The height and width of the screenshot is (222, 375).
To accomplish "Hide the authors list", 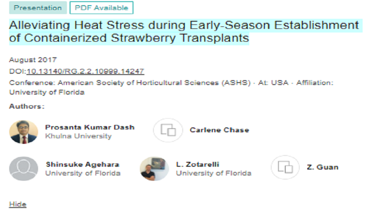I will [x=18, y=204].
